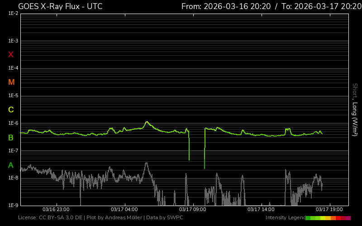Click the 1E-2 y-axis label
Viewport: 362px width, 226px height.
point(13,14)
